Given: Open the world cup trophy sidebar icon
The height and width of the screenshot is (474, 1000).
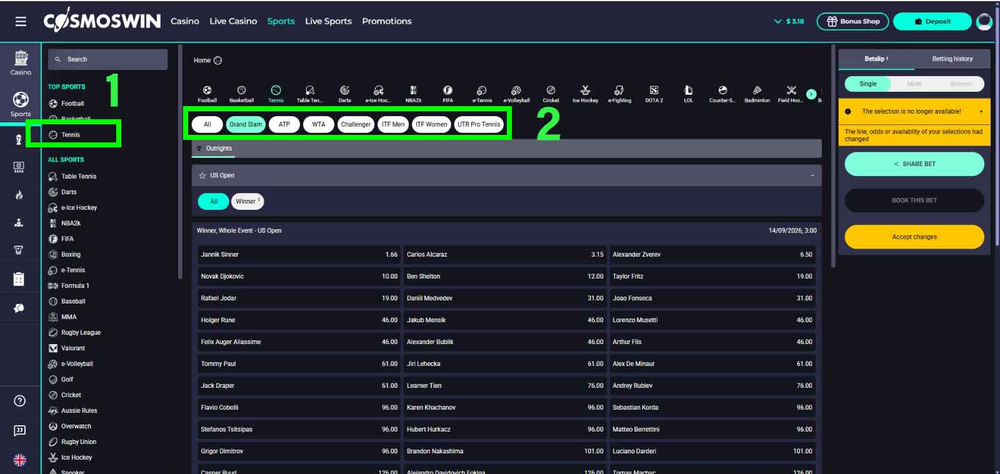Looking at the screenshot, I should (x=19, y=139).
